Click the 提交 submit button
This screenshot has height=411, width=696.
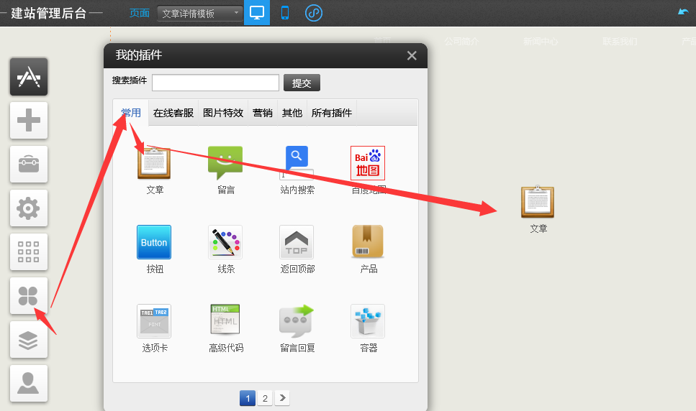pos(302,83)
